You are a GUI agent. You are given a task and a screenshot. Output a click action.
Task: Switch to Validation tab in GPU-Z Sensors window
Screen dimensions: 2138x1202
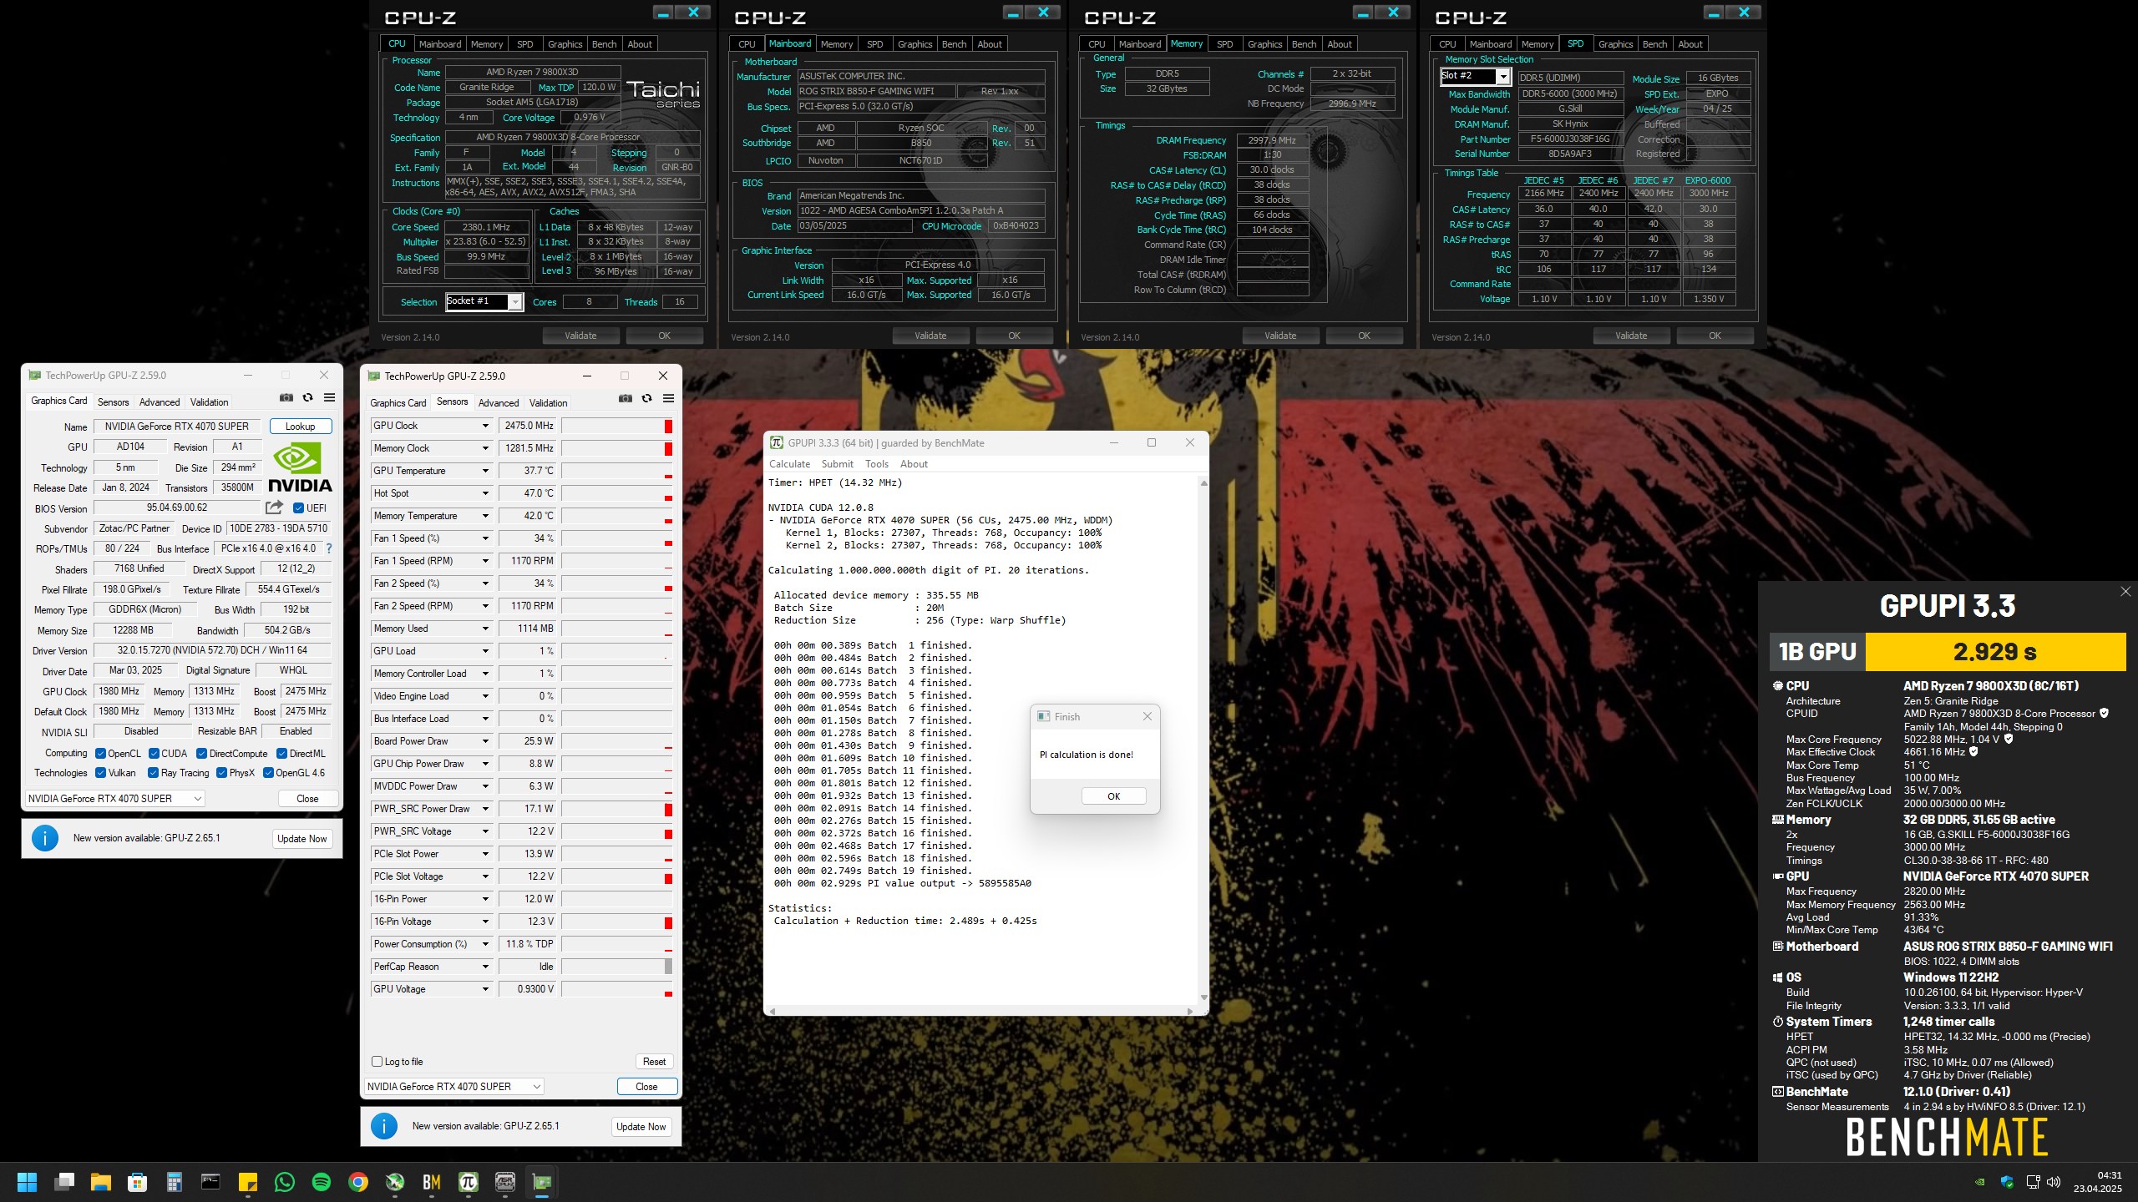pos(548,403)
